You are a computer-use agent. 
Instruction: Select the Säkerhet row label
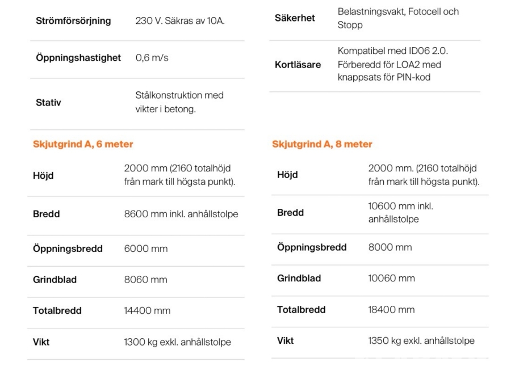[295, 18]
